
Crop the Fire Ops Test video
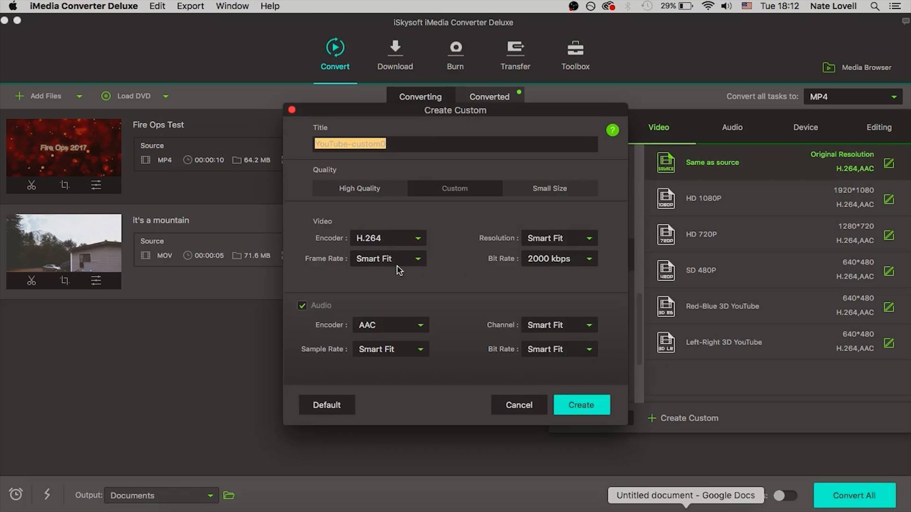pyautogui.click(x=65, y=185)
